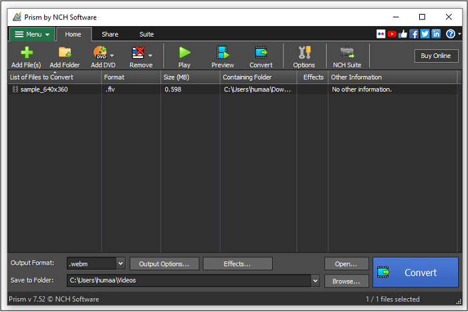Expand the Add DVD dropdown arrow
This screenshot has width=468, height=312.
tap(112, 56)
